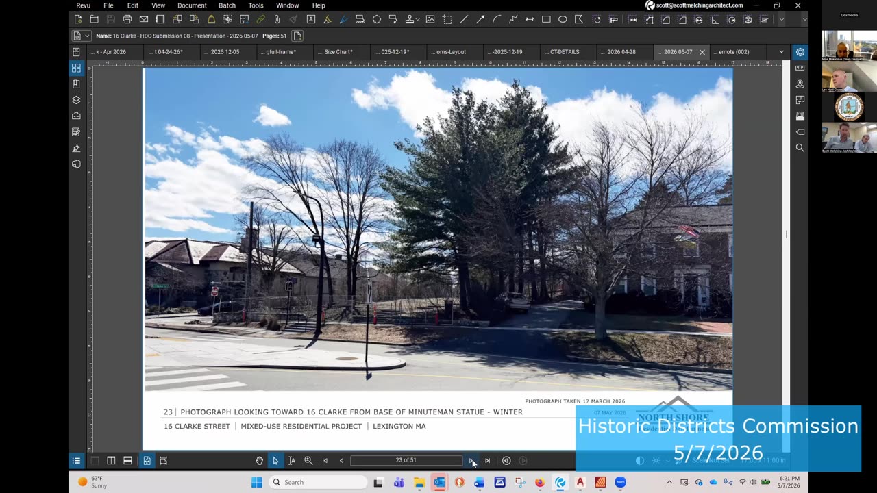Toggle split view horizontal layout
This screenshot has width=877, height=493.
click(x=127, y=461)
